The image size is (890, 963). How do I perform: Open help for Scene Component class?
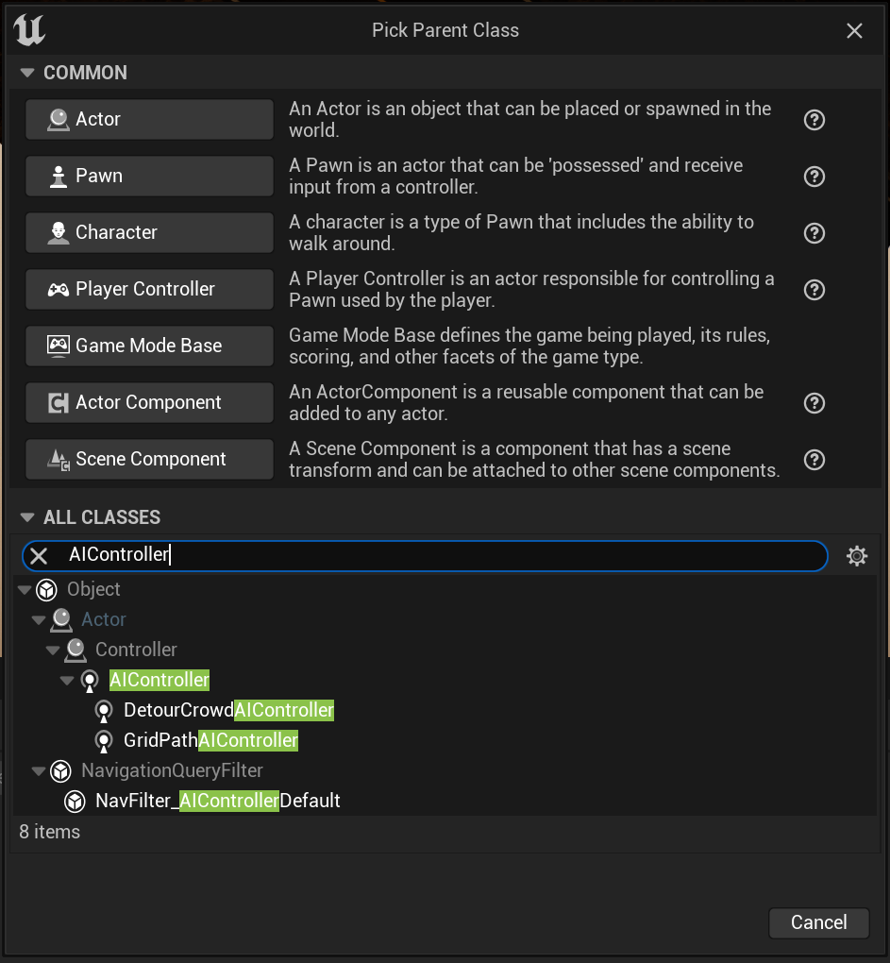[814, 460]
